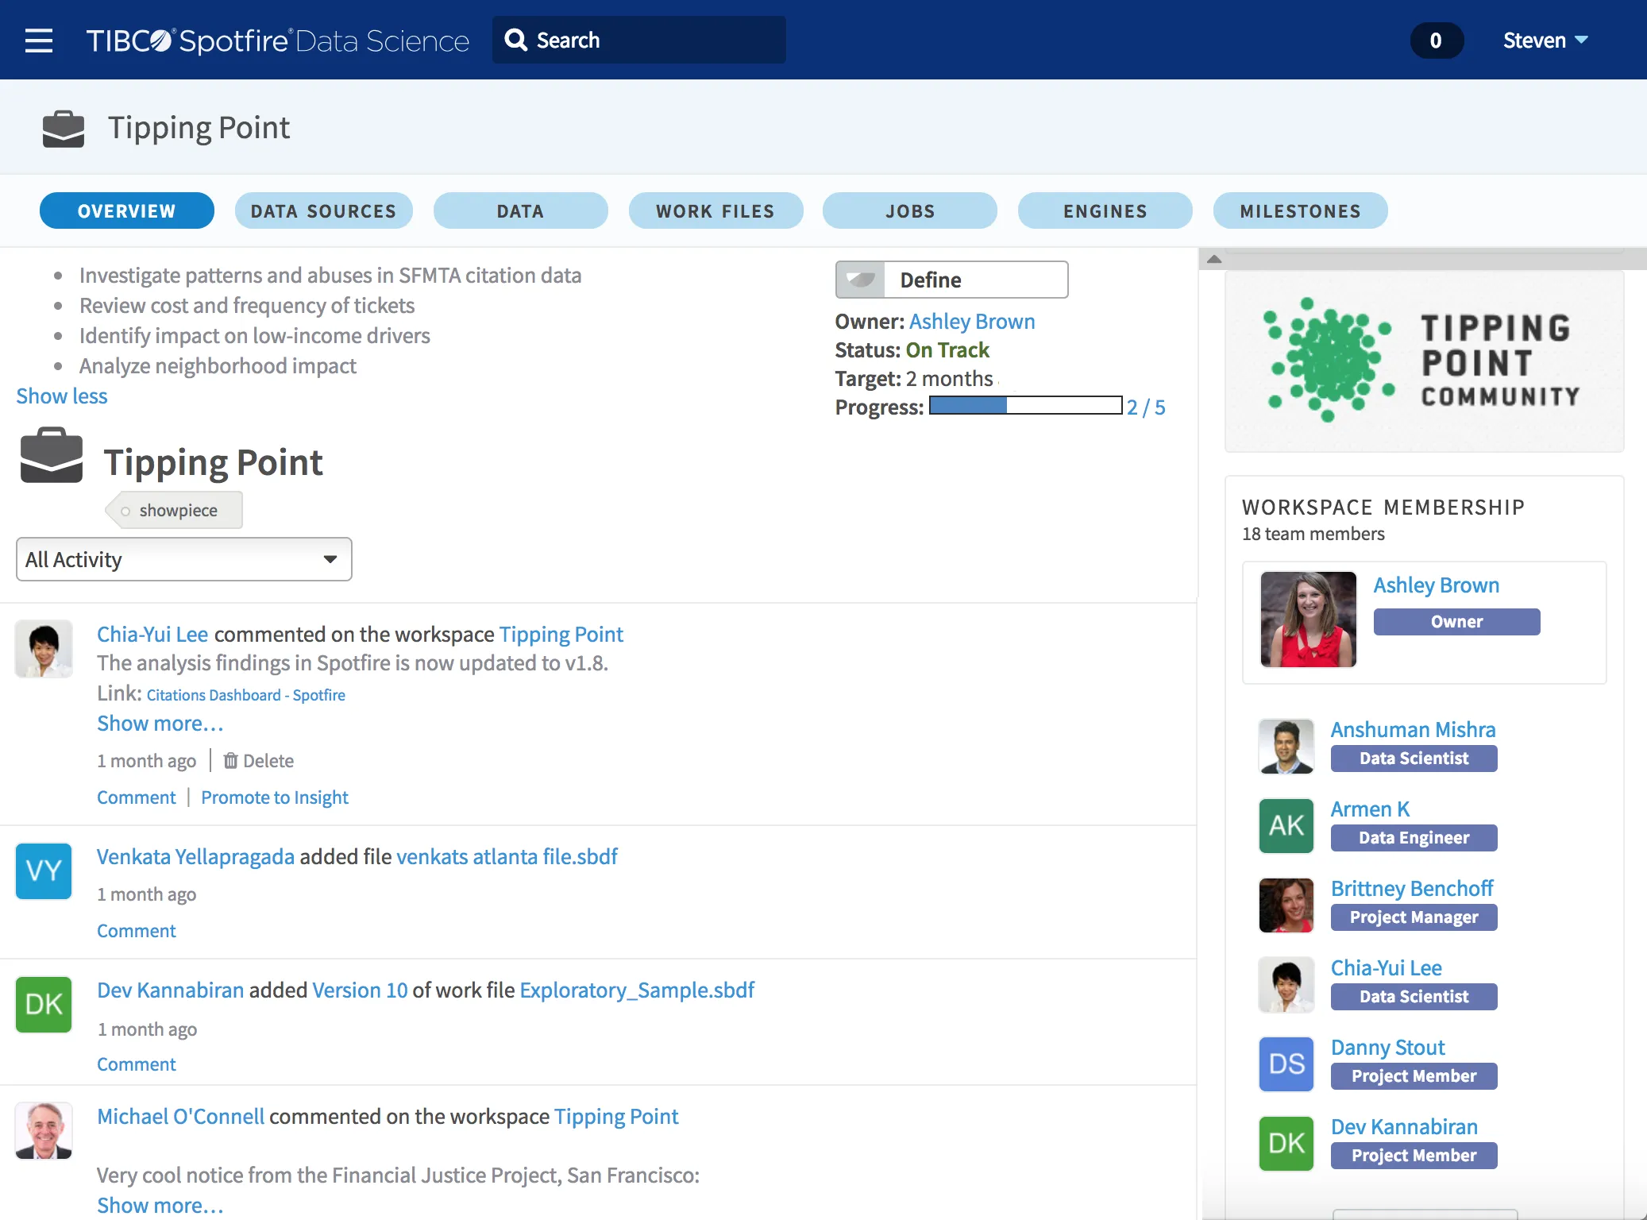Open Chia-Yui Lee's avatar in activity feed
This screenshot has height=1220, width=1647.
click(44, 649)
